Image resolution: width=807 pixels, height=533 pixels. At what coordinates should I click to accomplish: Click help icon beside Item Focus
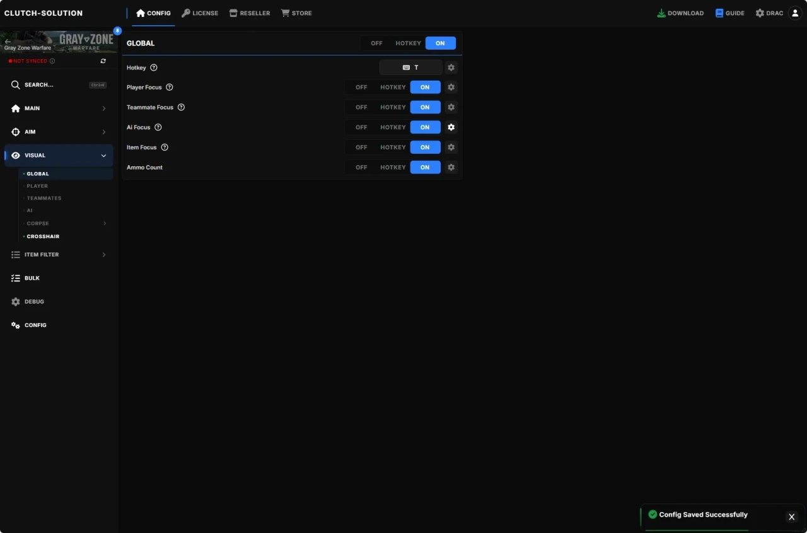pos(165,147)
